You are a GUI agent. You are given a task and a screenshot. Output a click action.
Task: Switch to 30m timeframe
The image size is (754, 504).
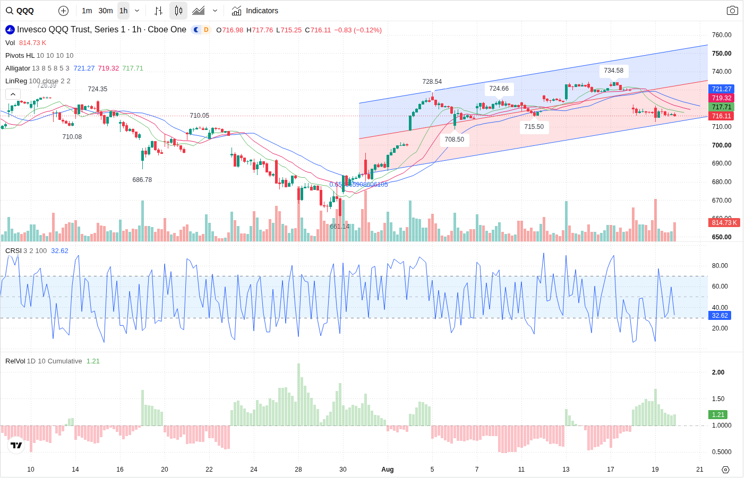(106, 11)
